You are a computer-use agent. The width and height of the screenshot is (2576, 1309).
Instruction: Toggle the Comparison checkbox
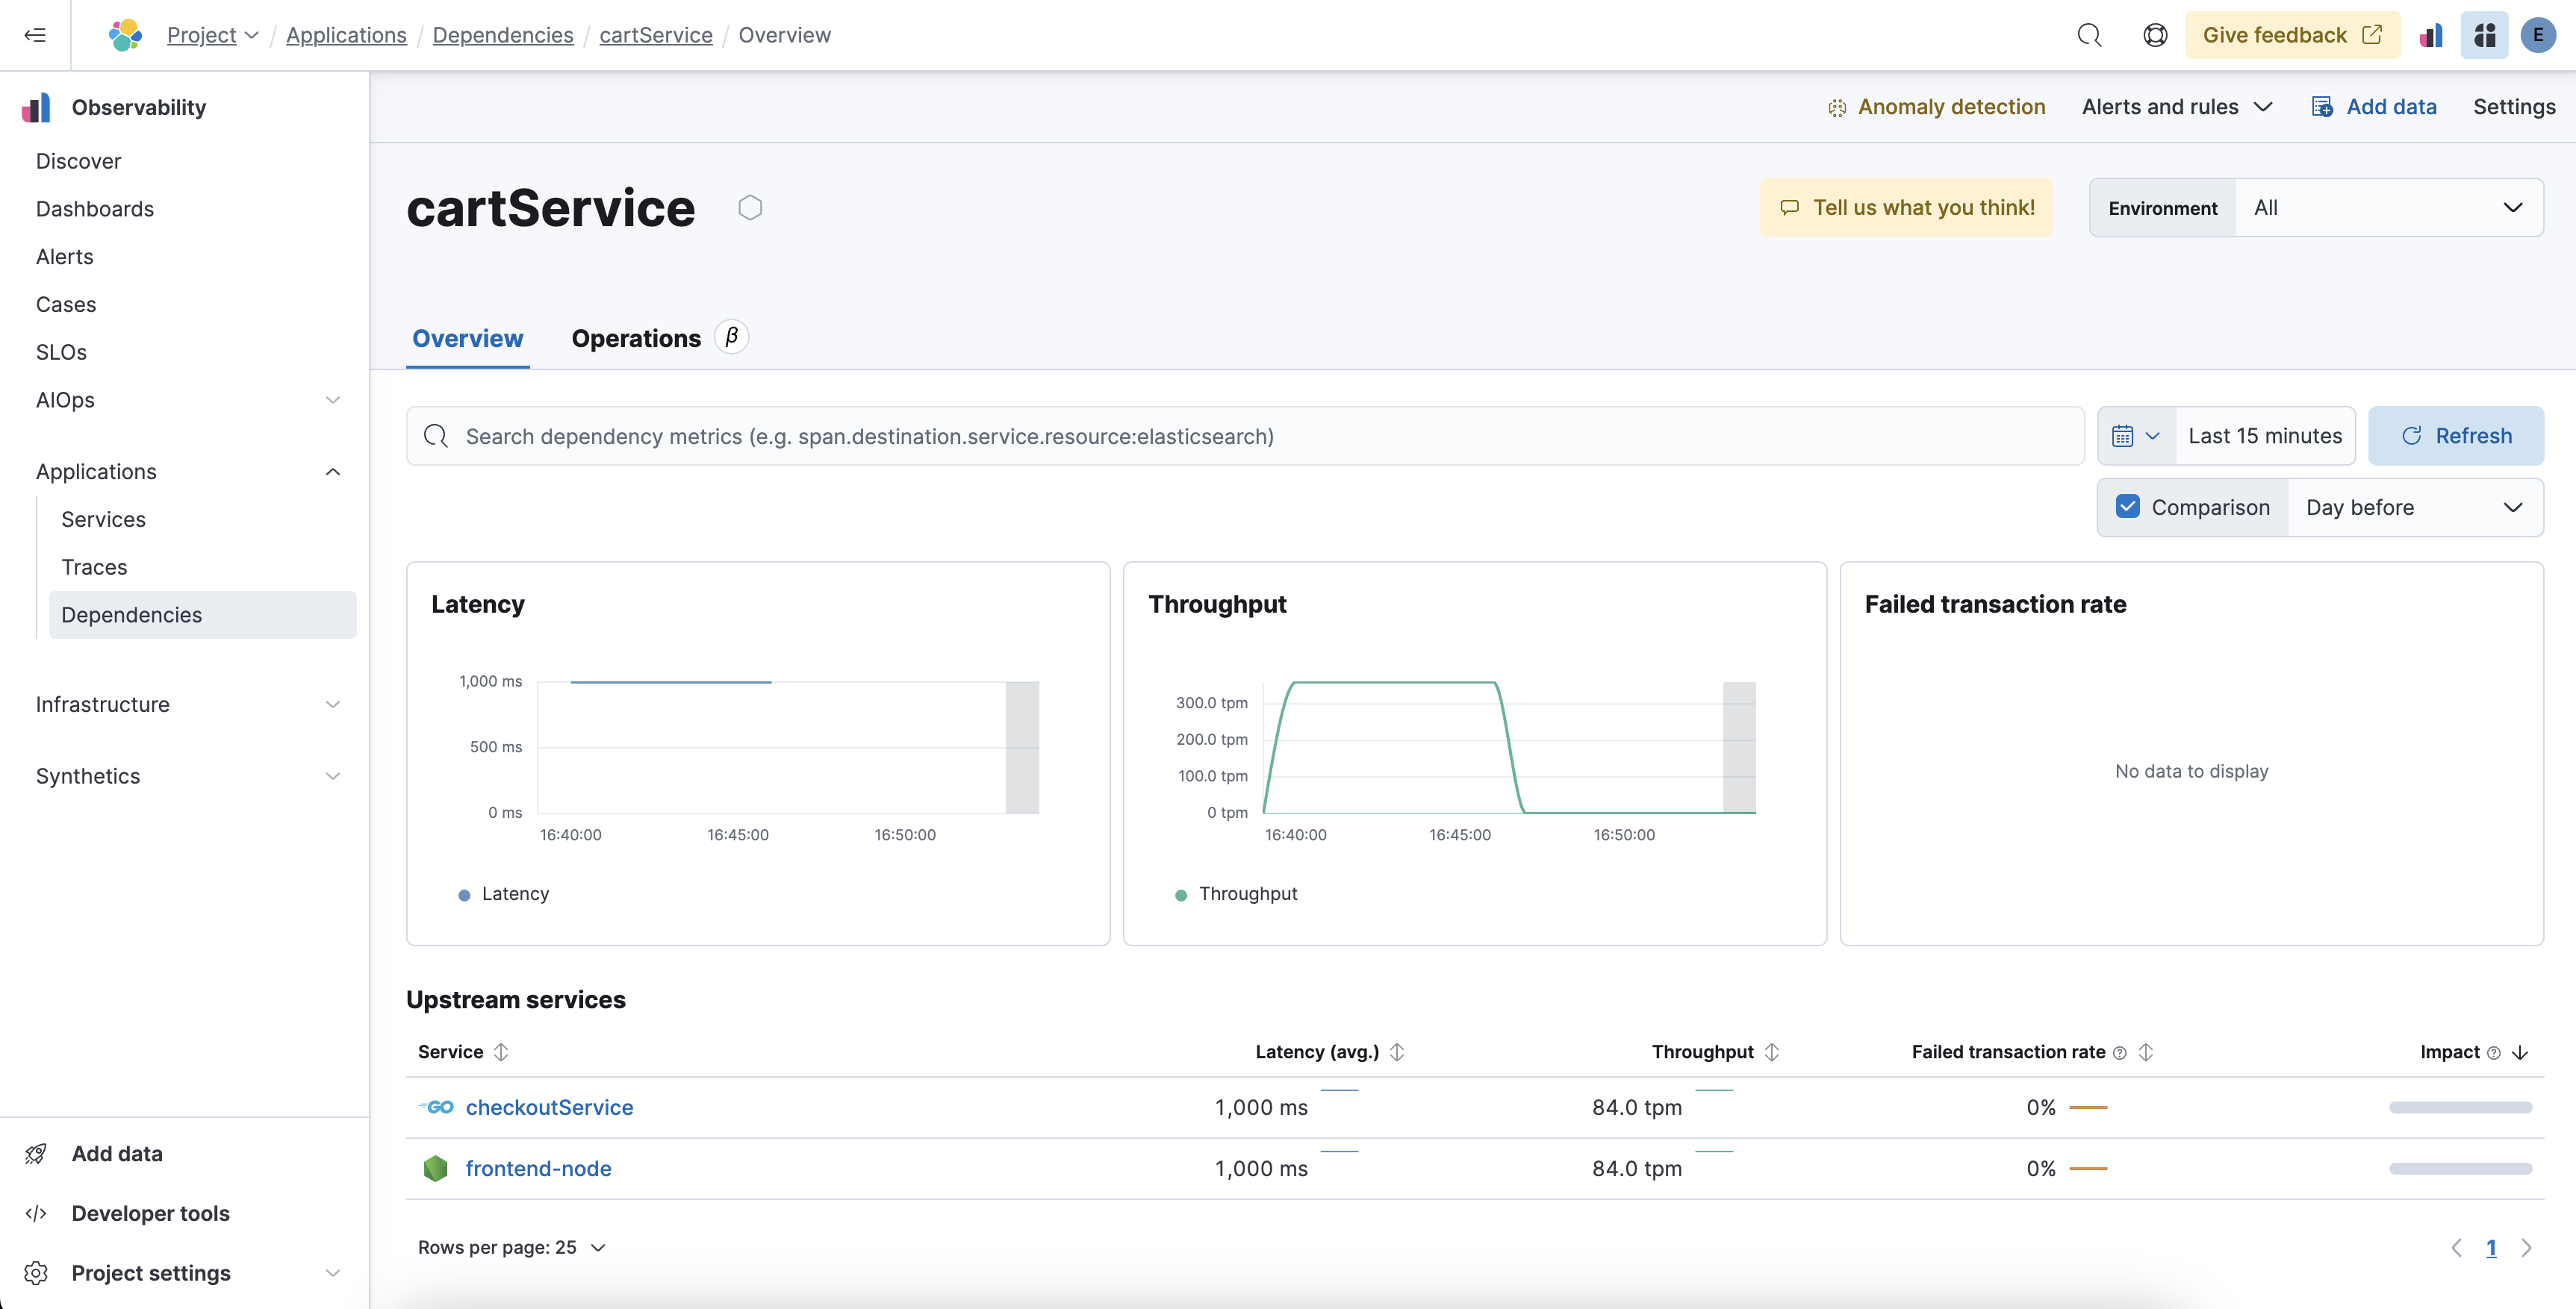click(2127, 507)
